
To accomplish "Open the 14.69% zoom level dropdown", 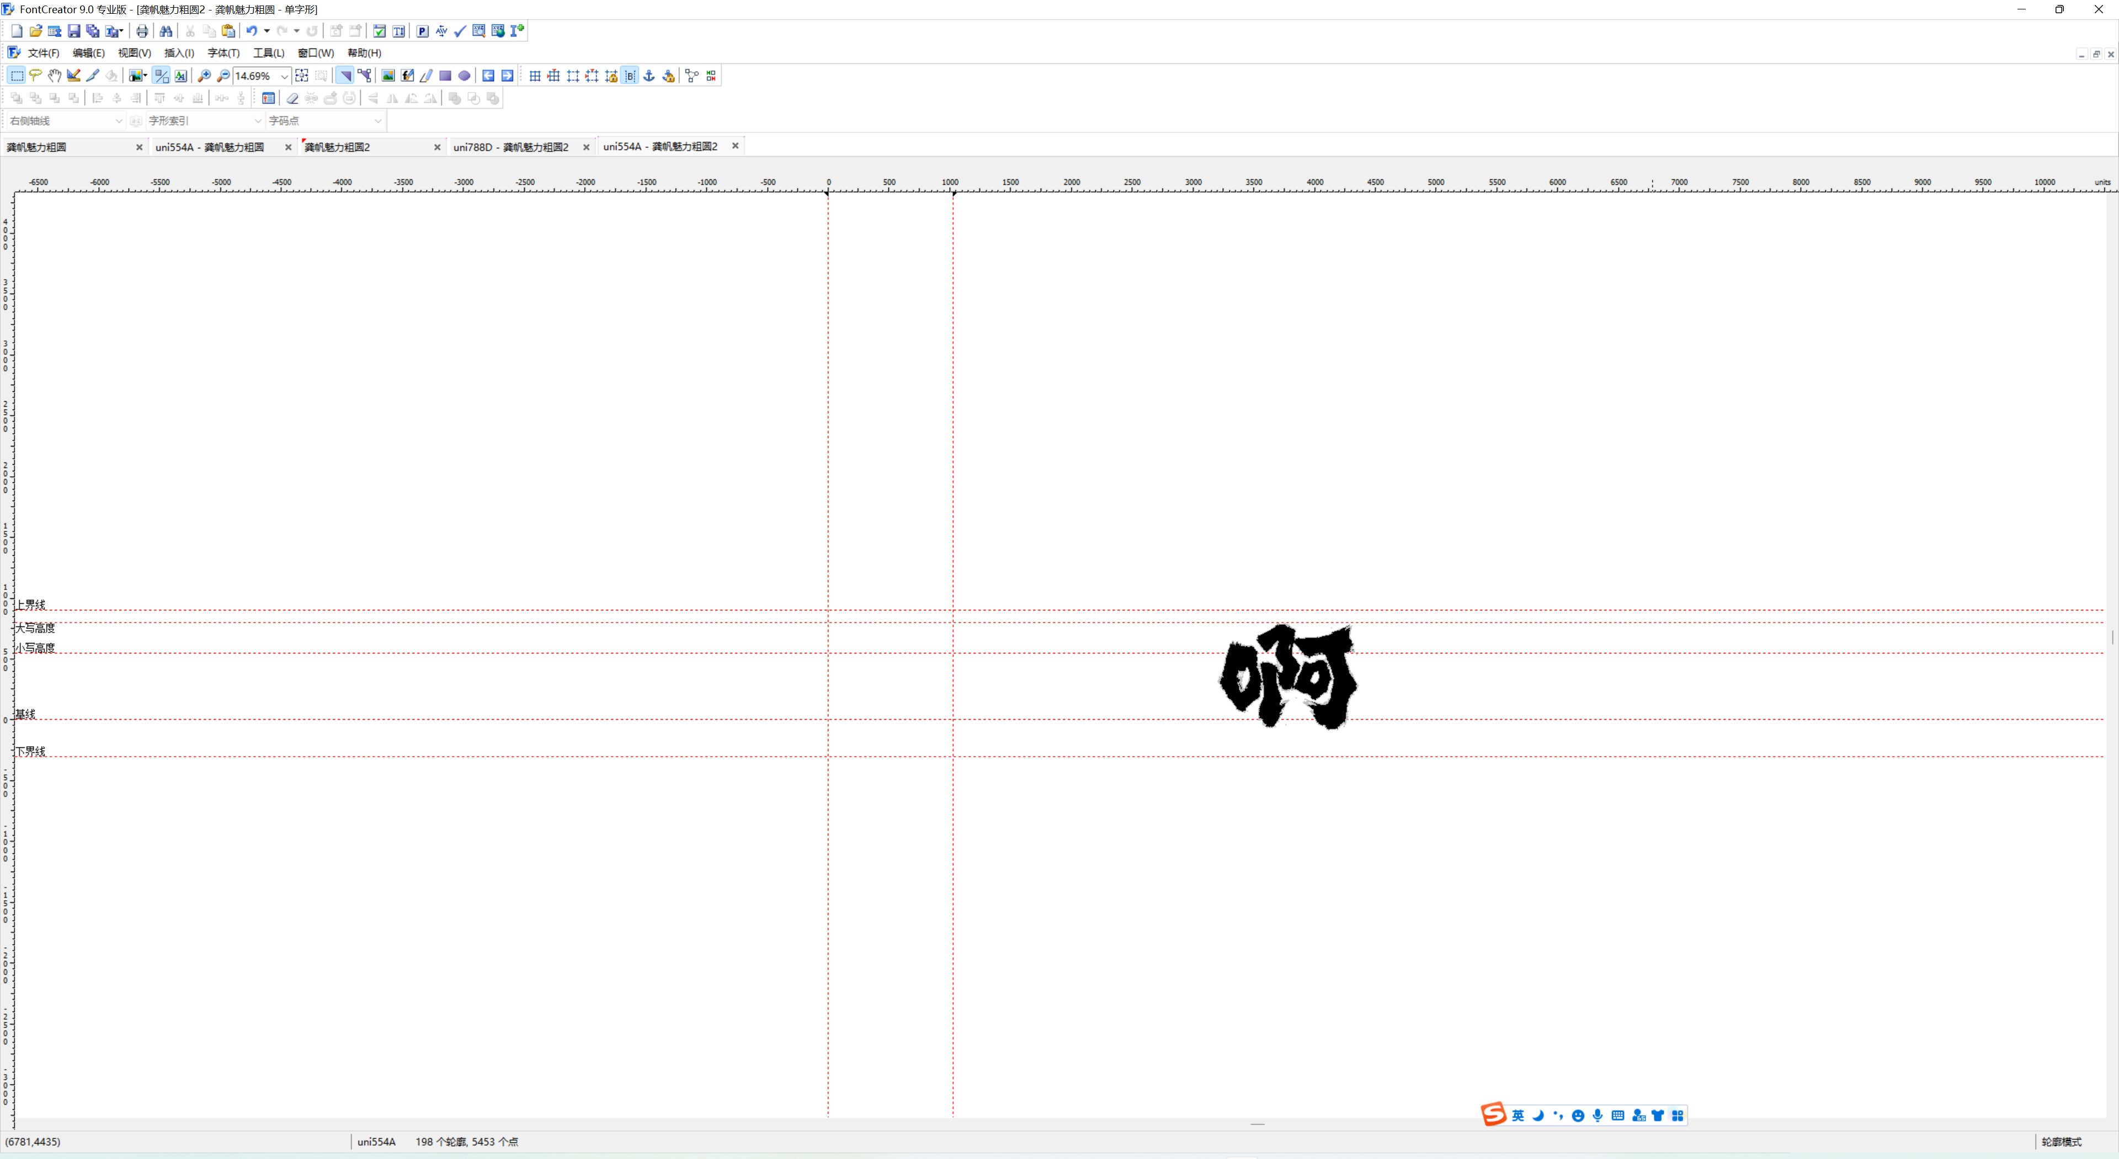I will [x=285, y=77].
